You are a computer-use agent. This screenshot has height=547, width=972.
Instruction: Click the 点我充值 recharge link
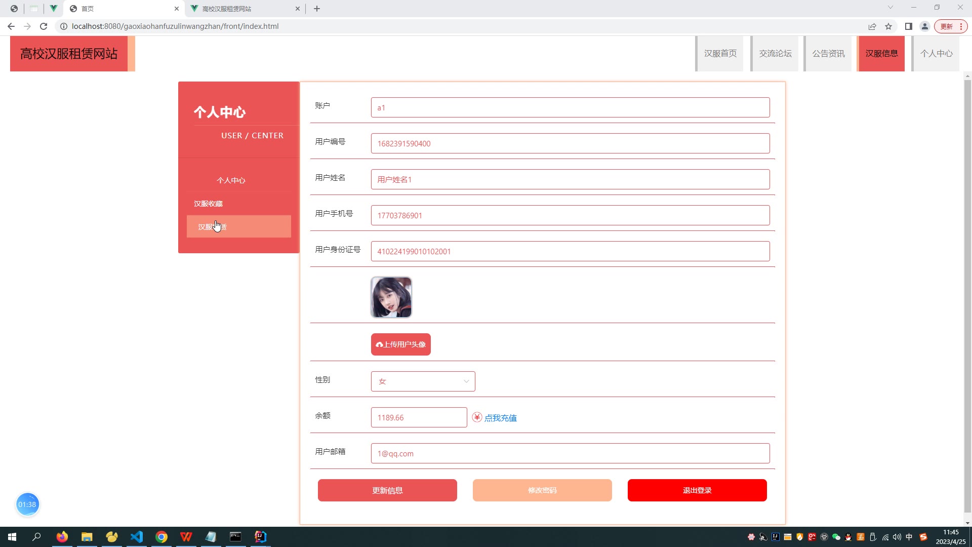[500, 418]
